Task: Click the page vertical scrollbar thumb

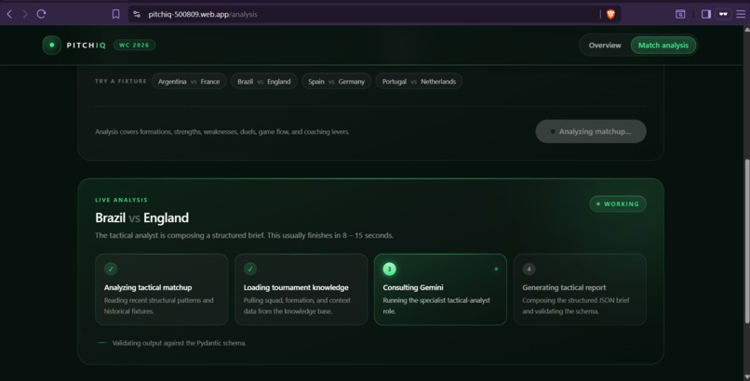Action: point(746,241)
